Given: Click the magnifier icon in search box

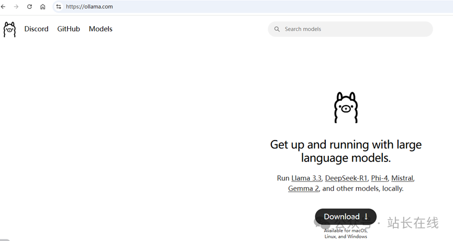Looking at the screenshot, I should (277, 29).
